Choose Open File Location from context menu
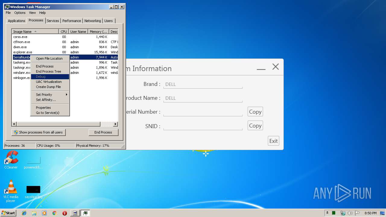Image resolution: width=386 pixels, height=217 pixels. point(50,58)
